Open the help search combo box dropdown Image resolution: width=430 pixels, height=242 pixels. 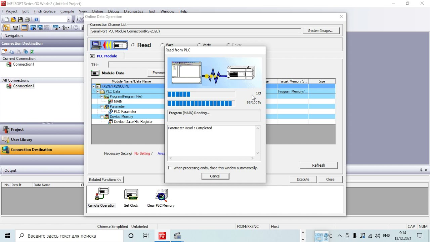point(69,19)
